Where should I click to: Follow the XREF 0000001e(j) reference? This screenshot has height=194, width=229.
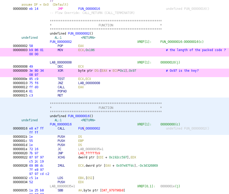[170, 186]
